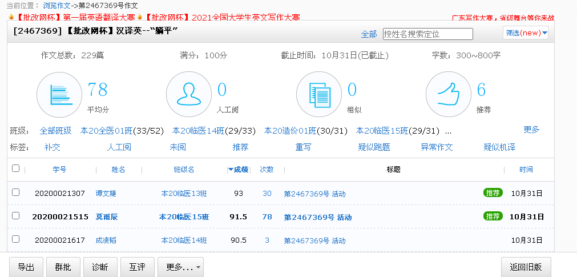The width and height of the screenshot is (577, 277).
Task: Check the box for student 20200021515
Action: click(15, 216)
